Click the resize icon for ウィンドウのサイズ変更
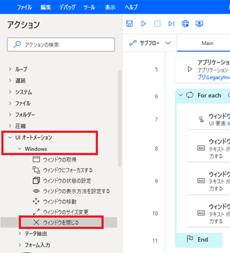Screen dimensions: 230x253 point(36,212)
